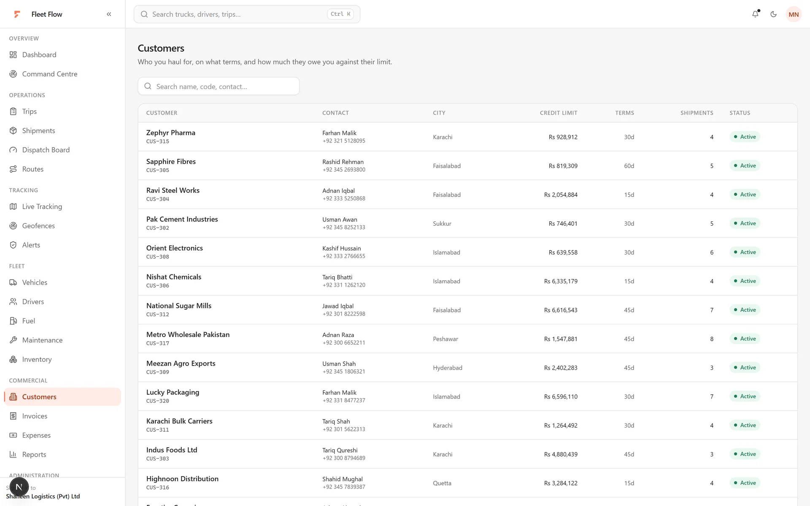This screenshot has height=506, width=810.
Task: Open notifications bell icon
Action: coord(755,14)
